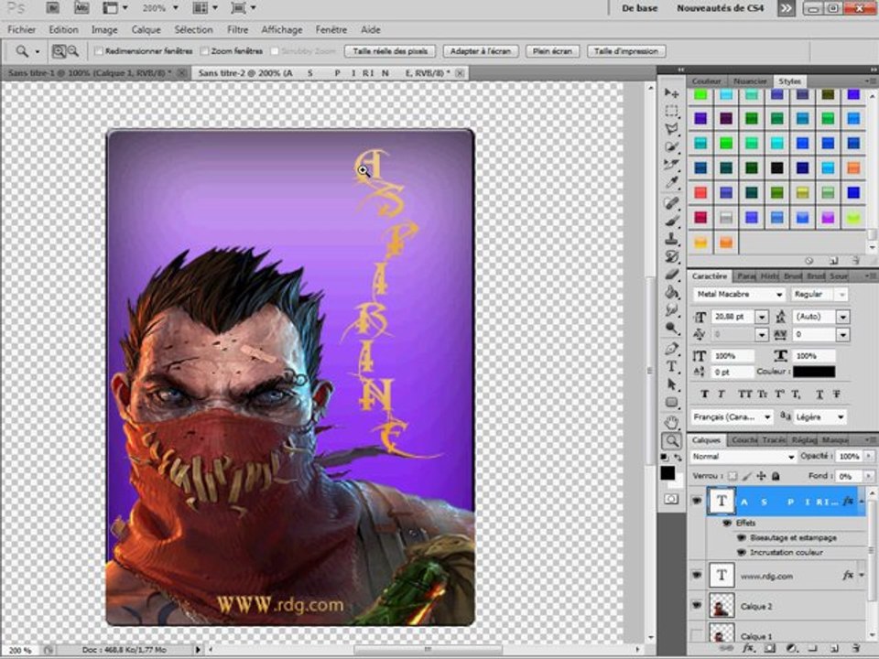
Task: Select the History Brush tool
Action: click(671, 256)
